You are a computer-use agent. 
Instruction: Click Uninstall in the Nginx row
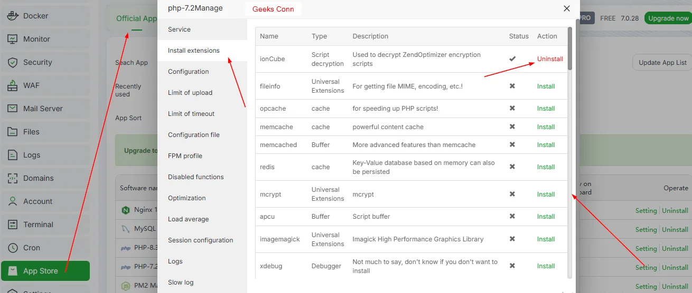[675, 211]
